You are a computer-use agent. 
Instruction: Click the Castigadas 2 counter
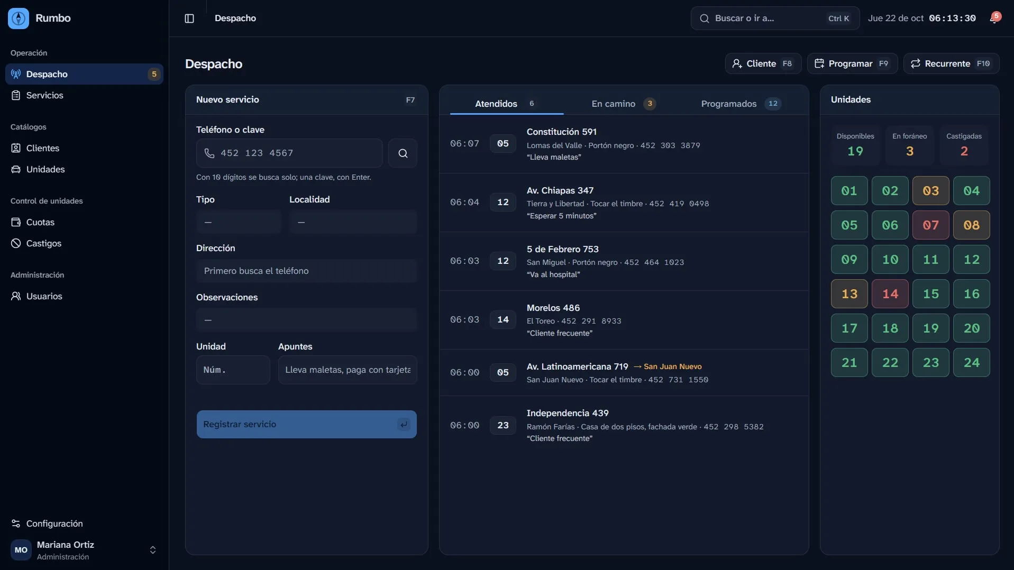pyautogui.click(x=964, y=145)
